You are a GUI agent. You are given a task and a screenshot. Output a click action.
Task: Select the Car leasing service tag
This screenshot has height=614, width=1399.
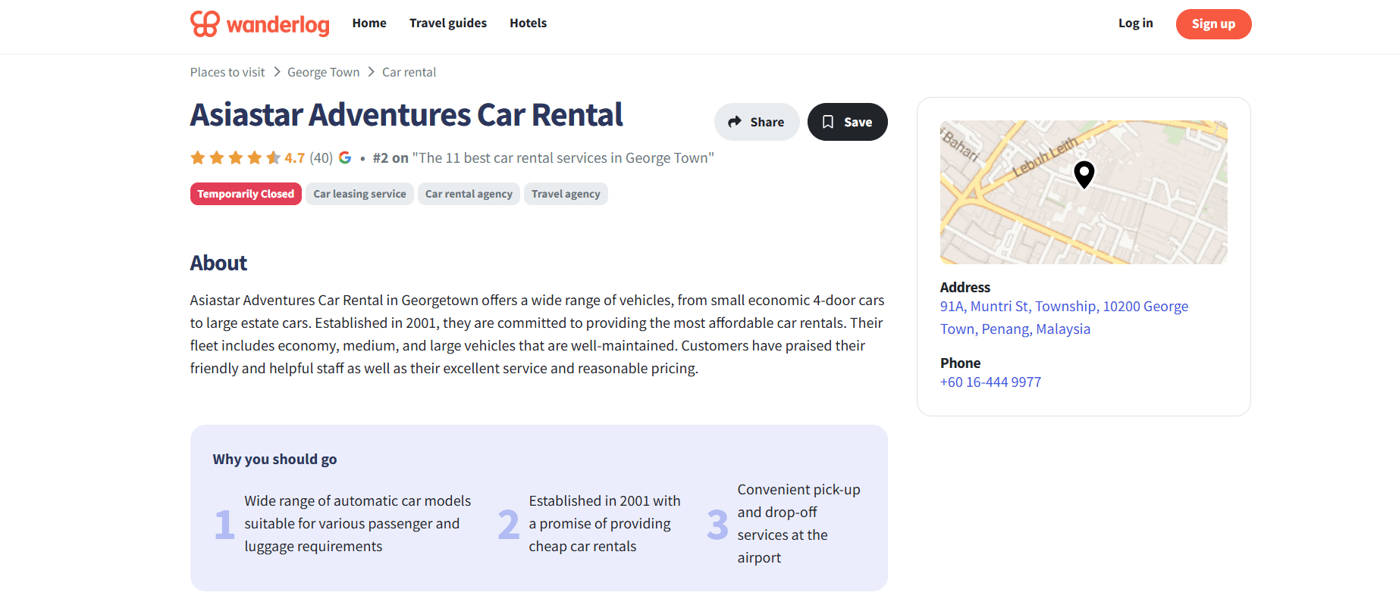(x=359, y=194)
